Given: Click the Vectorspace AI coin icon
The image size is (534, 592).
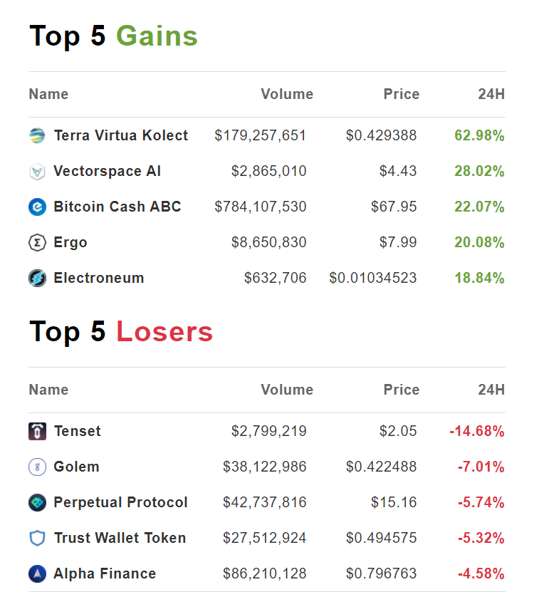Looking at the screenshot, I should click(37, 172).
